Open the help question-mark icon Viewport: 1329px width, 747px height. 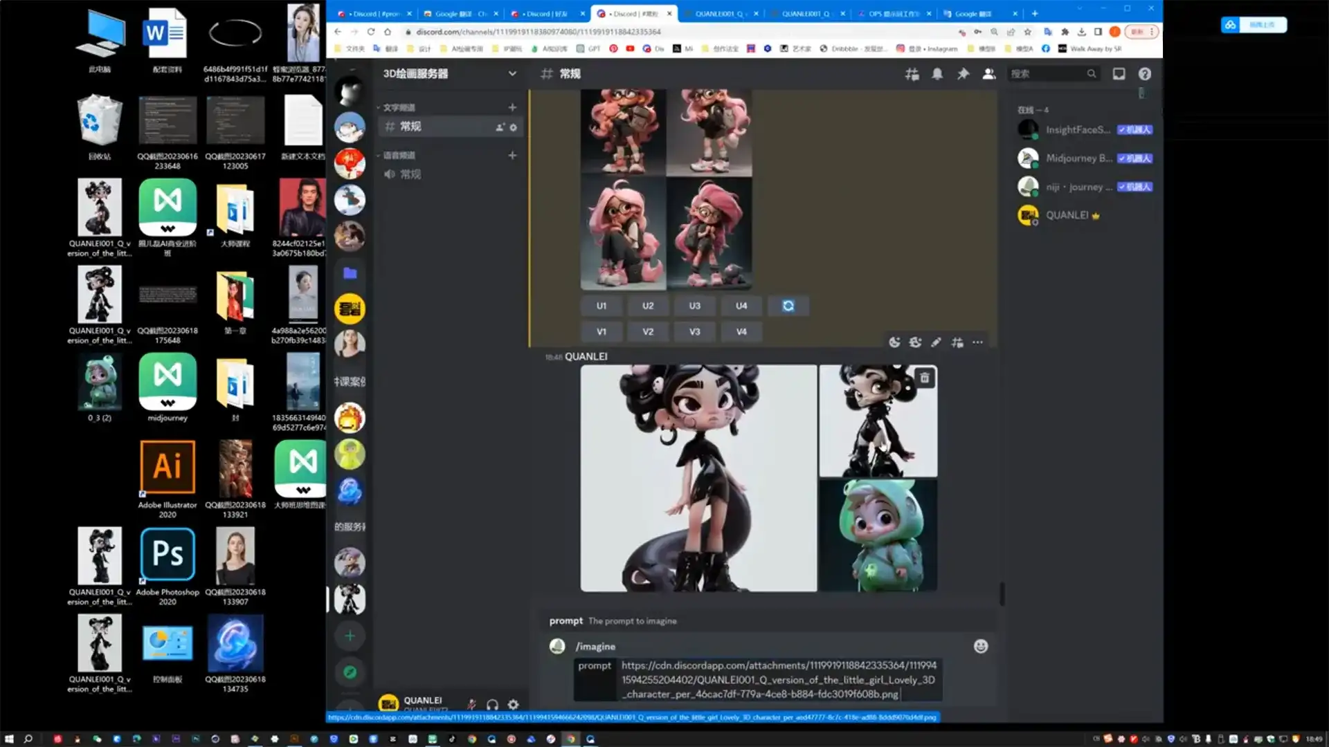1144,74
